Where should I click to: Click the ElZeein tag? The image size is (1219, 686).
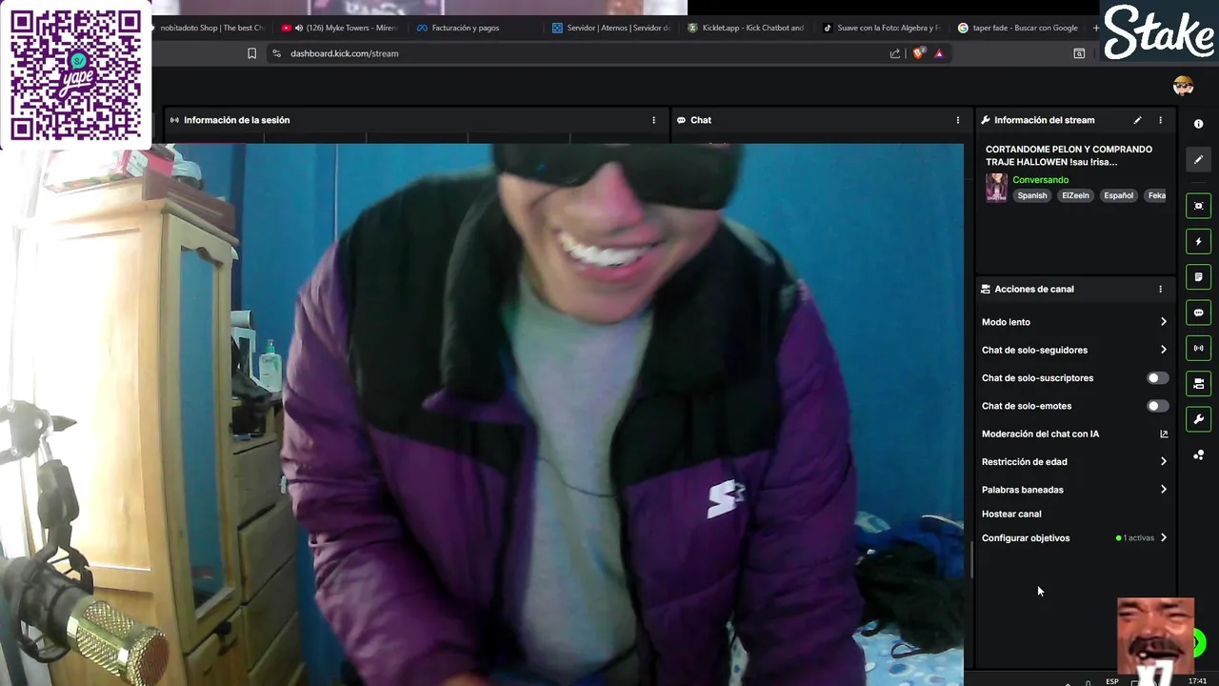coord(1075,195)
